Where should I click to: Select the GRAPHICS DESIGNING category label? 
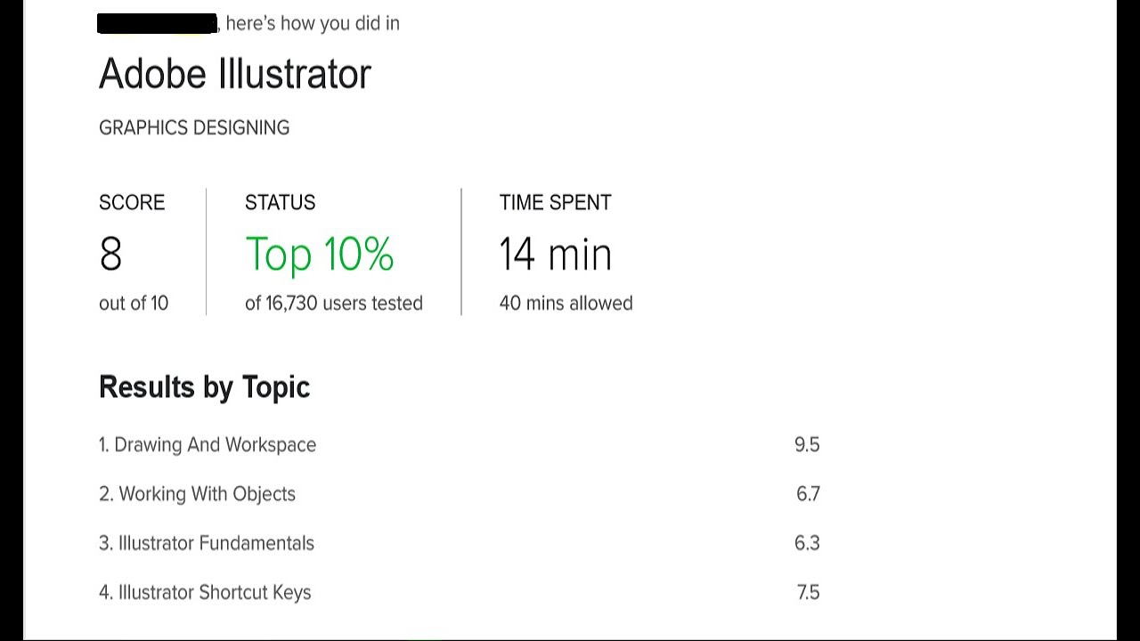click(194, 127)
